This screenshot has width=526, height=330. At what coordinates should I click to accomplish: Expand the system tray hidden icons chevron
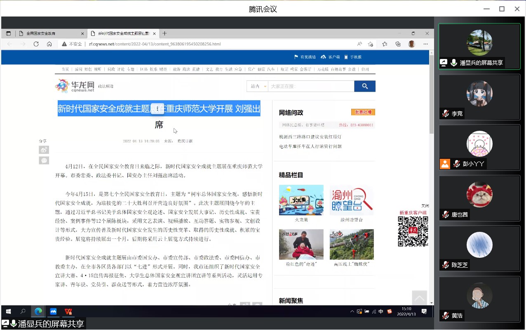click(352, 311)
